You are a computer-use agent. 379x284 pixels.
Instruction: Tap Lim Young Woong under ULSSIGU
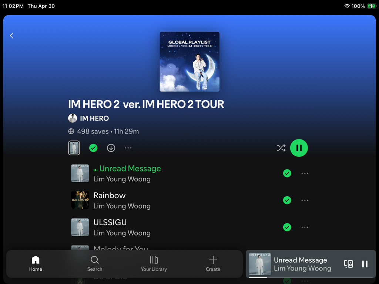tap(122, 233)
